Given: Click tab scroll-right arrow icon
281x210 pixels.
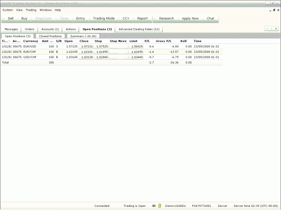Looking at the screenshot, I should click(272, 29).
